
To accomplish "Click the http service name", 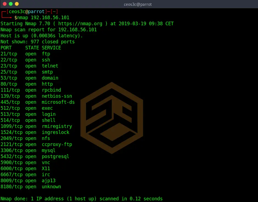I will [x=47, y=84].
